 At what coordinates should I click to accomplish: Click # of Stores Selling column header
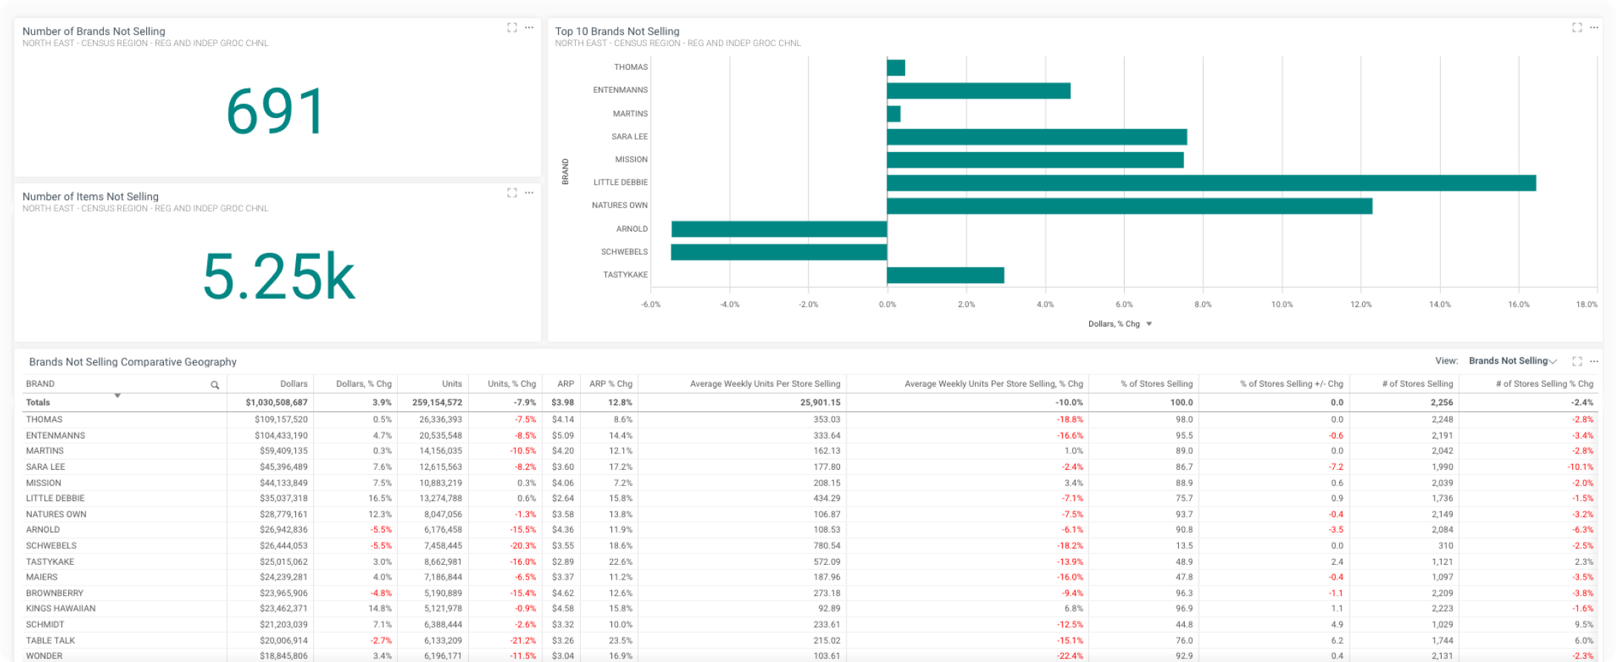coord(1417,384)
